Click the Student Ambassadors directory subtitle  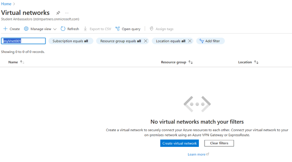[40, 19]
